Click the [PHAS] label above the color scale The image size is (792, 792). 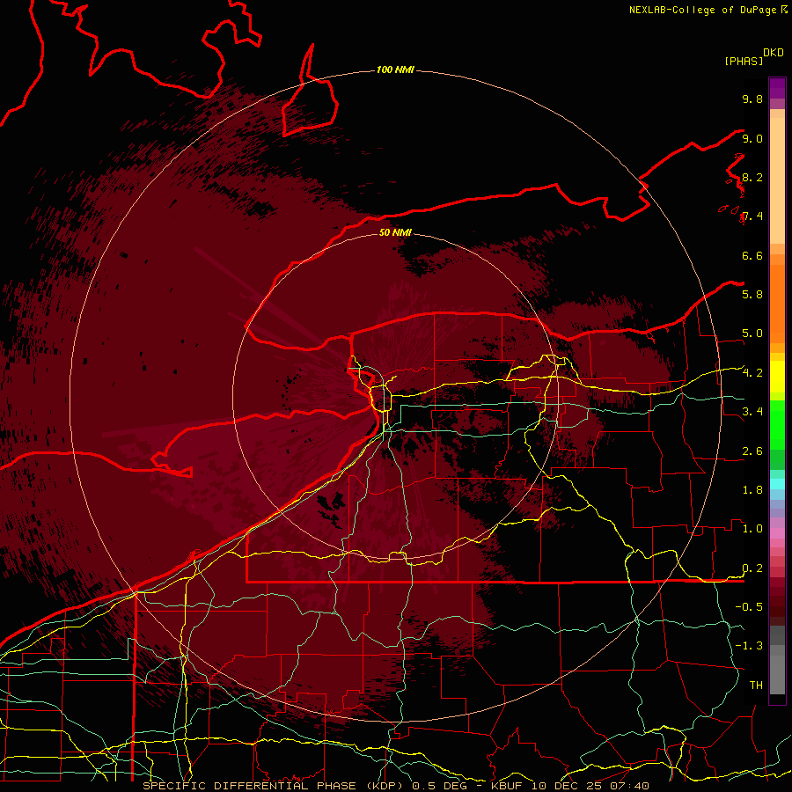click(x=744, y=61)
